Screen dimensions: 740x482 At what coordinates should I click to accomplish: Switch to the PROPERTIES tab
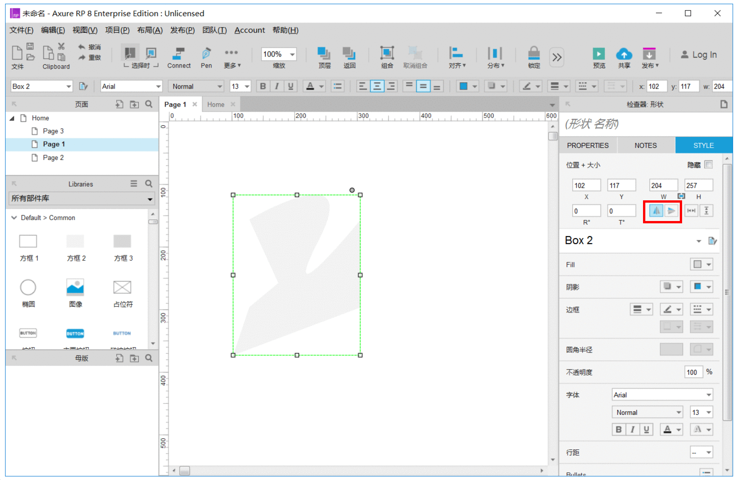tap(588, 145)
